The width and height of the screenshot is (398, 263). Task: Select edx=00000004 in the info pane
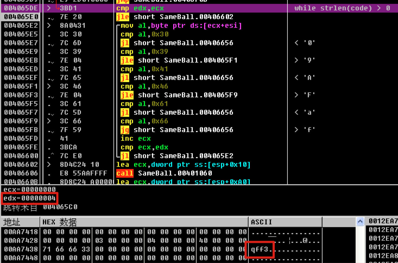click(x=30, y=198)
